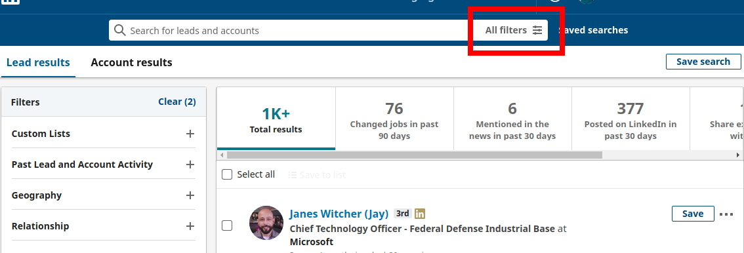Click the horizontal scrollbar left arrow
744x253 pixels.
(222, 155)
